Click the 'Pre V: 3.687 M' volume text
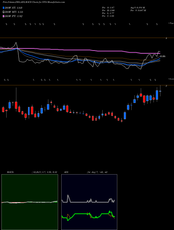Viewport: 174px width, 230px height. (x=138, y=10)
